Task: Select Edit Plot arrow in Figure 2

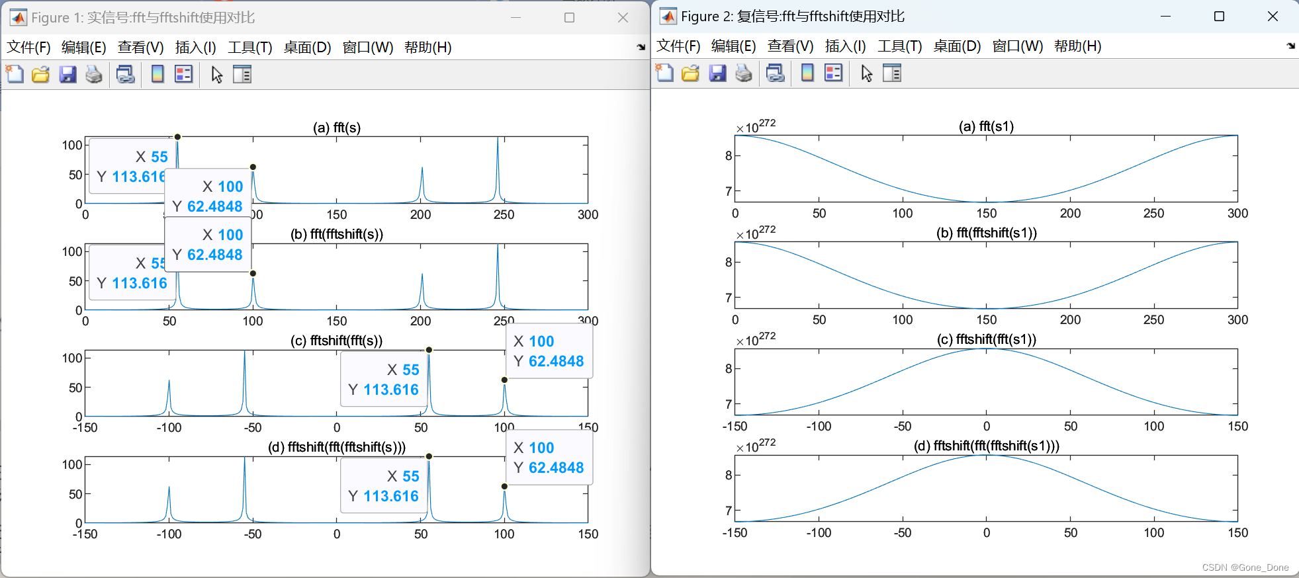Action: (866, 73)
